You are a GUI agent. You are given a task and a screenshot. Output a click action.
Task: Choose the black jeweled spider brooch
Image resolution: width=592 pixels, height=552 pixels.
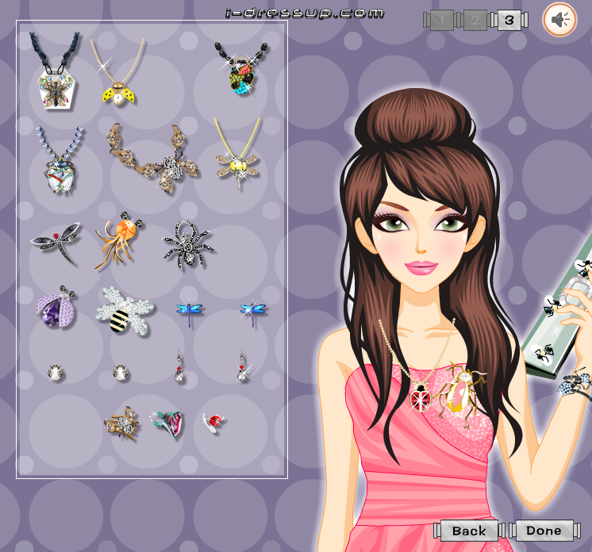point(188,246)
